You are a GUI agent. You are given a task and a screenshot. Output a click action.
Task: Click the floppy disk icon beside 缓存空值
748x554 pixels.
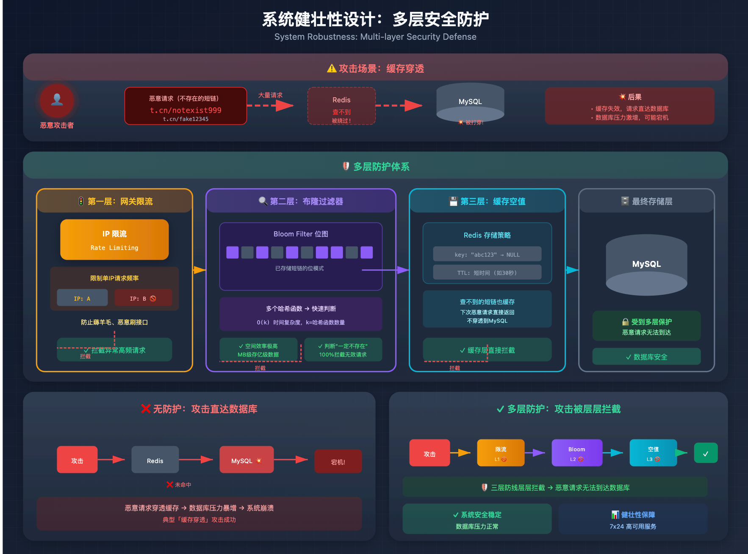[453, 201]
